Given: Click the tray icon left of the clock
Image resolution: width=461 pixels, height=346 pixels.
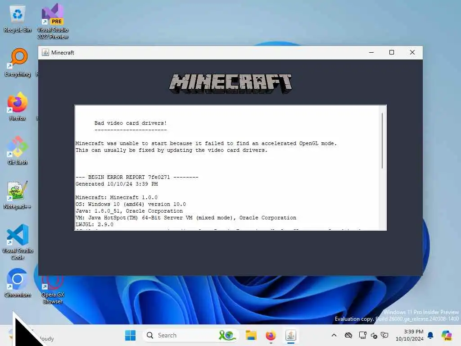Looking at the screenshot, I should pyautogui.click(x=384, y=335).
